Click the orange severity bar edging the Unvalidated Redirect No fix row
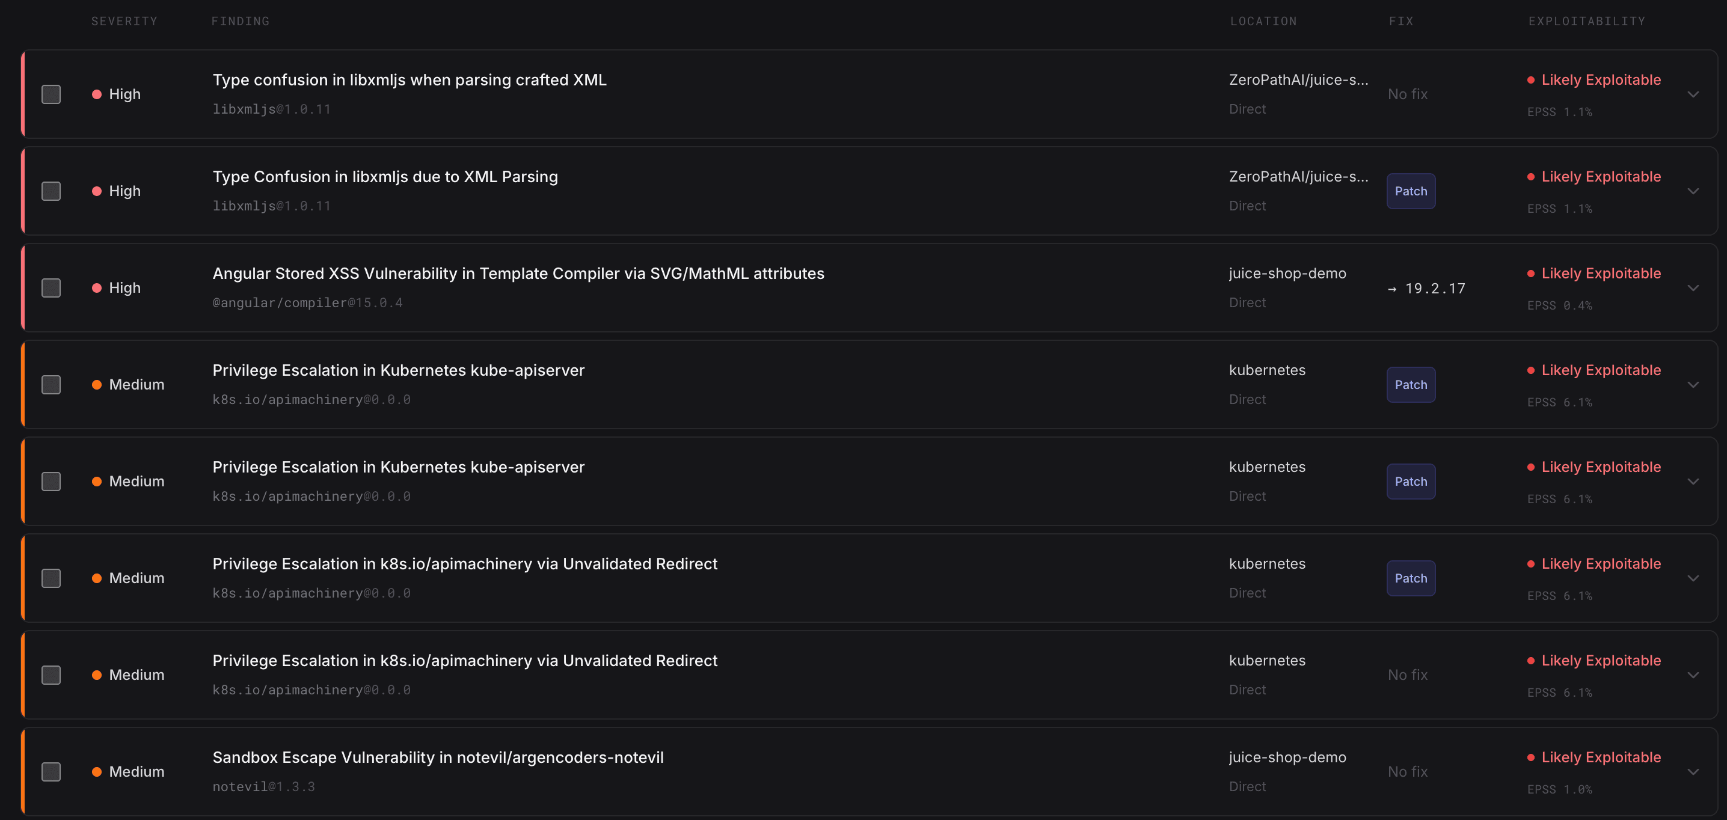Viewport: 1727px width, 820px height. [23, 675]
